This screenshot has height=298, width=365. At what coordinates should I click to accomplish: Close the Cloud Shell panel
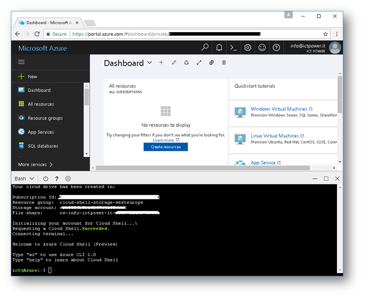point(337,179)
